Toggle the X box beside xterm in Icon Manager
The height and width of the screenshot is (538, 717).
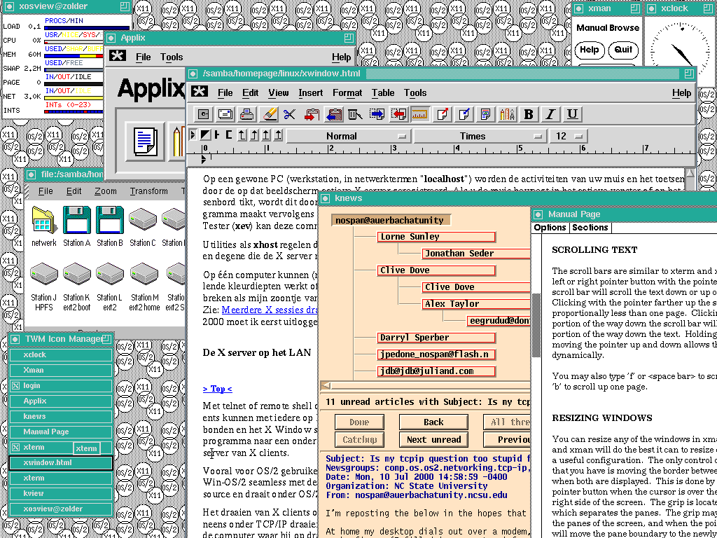[x=15, y=447]
